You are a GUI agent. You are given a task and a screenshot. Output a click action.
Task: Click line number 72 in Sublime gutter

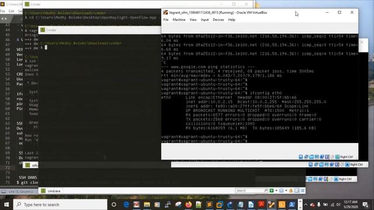pyautogui.click(x=7, y=167)
